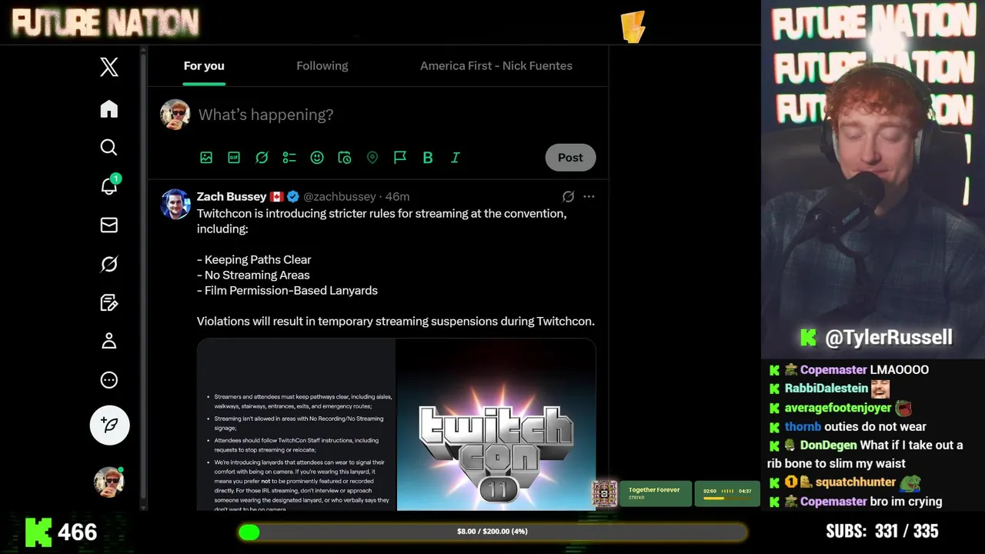Click the album art next to Together Forever
Screen dimensions: 985x554
[604, 493]
